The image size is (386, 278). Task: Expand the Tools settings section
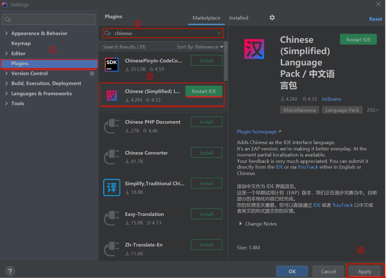coord(6,103)
